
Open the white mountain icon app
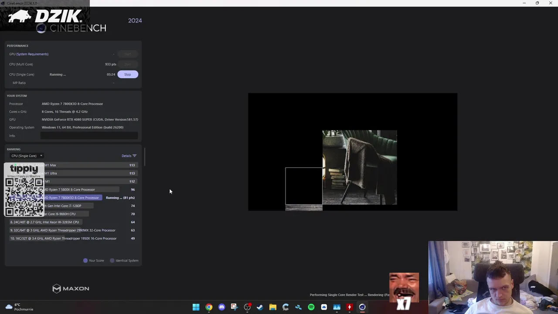tap(324, 307)
